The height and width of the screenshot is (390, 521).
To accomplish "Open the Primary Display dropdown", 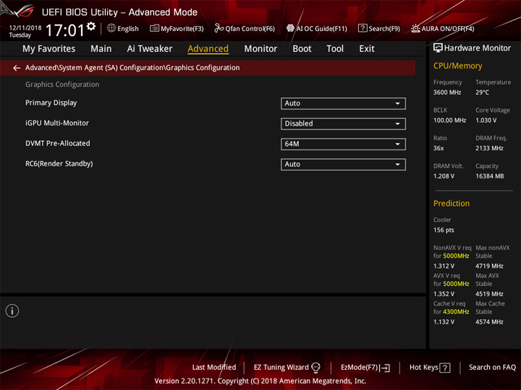I will (343, 103).
